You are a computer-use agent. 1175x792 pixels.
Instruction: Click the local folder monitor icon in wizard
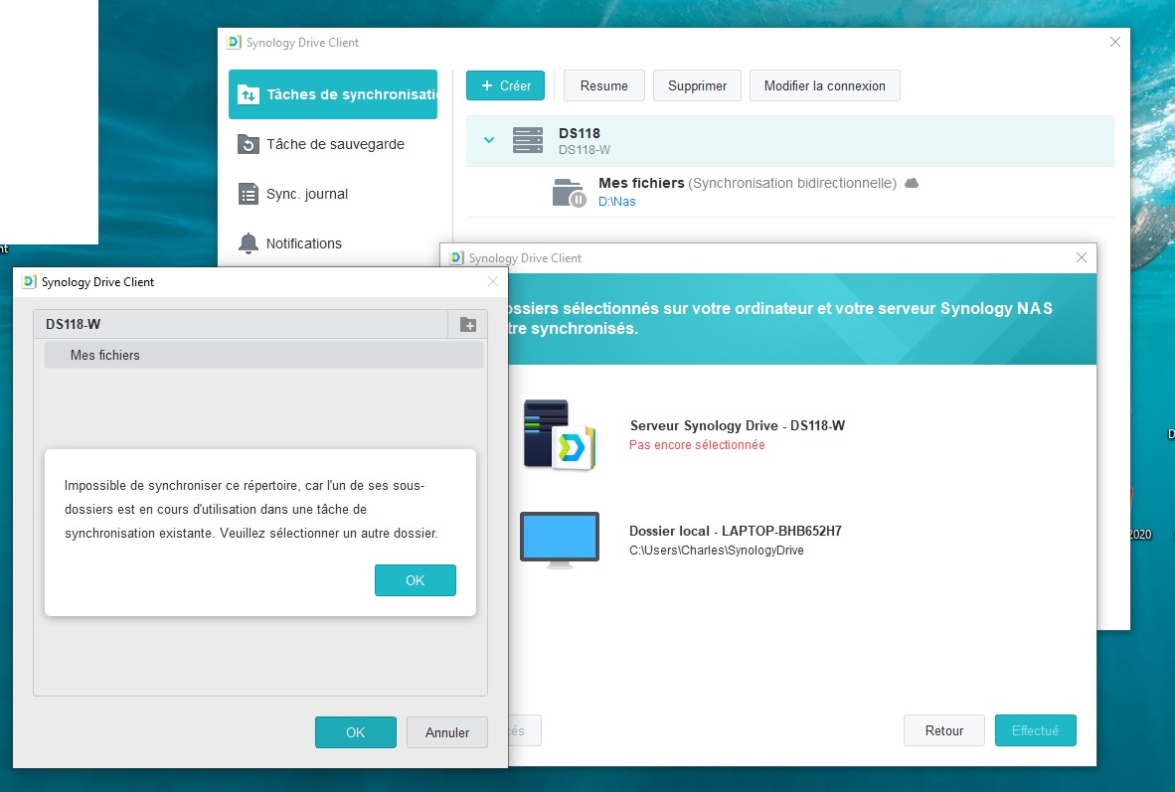pyautogui.click(x=560, y=540)
